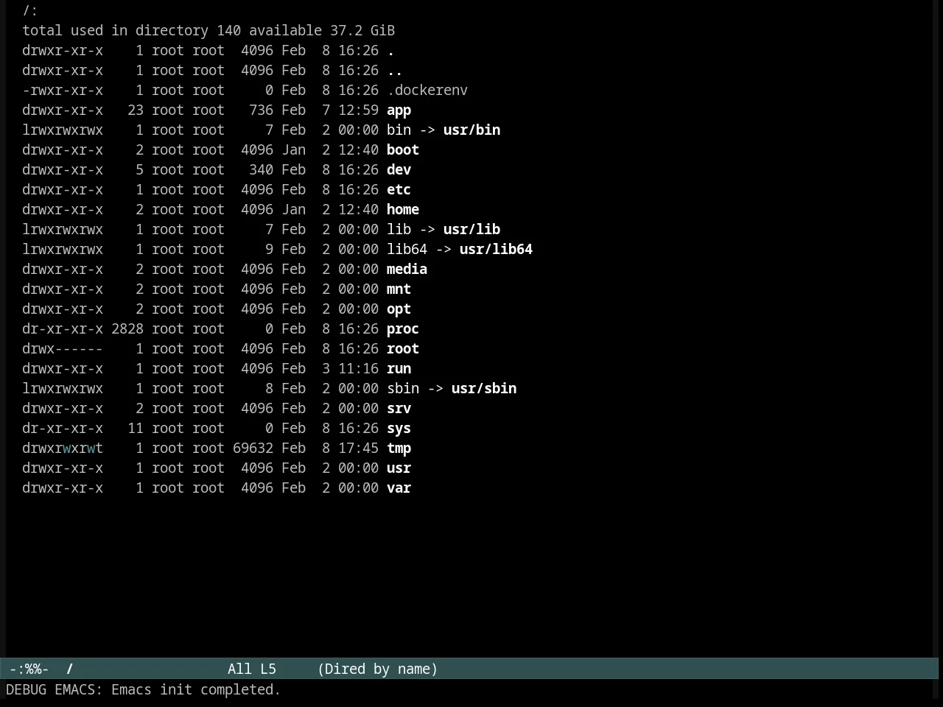Open the var directory
The image size is (943, 707).
[x=399, y=488]
